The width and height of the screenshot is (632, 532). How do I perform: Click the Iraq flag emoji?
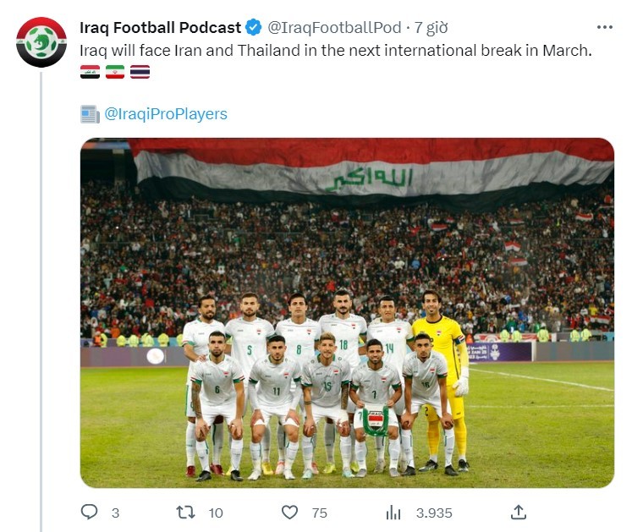[x=90, y=72]
